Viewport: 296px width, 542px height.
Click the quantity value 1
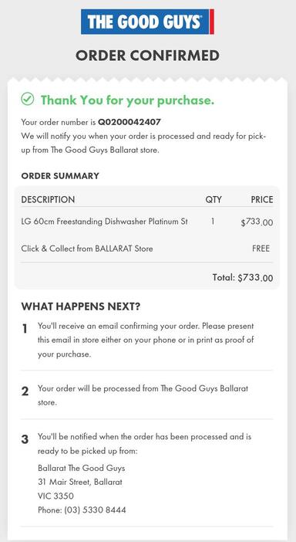pos(213,222)
